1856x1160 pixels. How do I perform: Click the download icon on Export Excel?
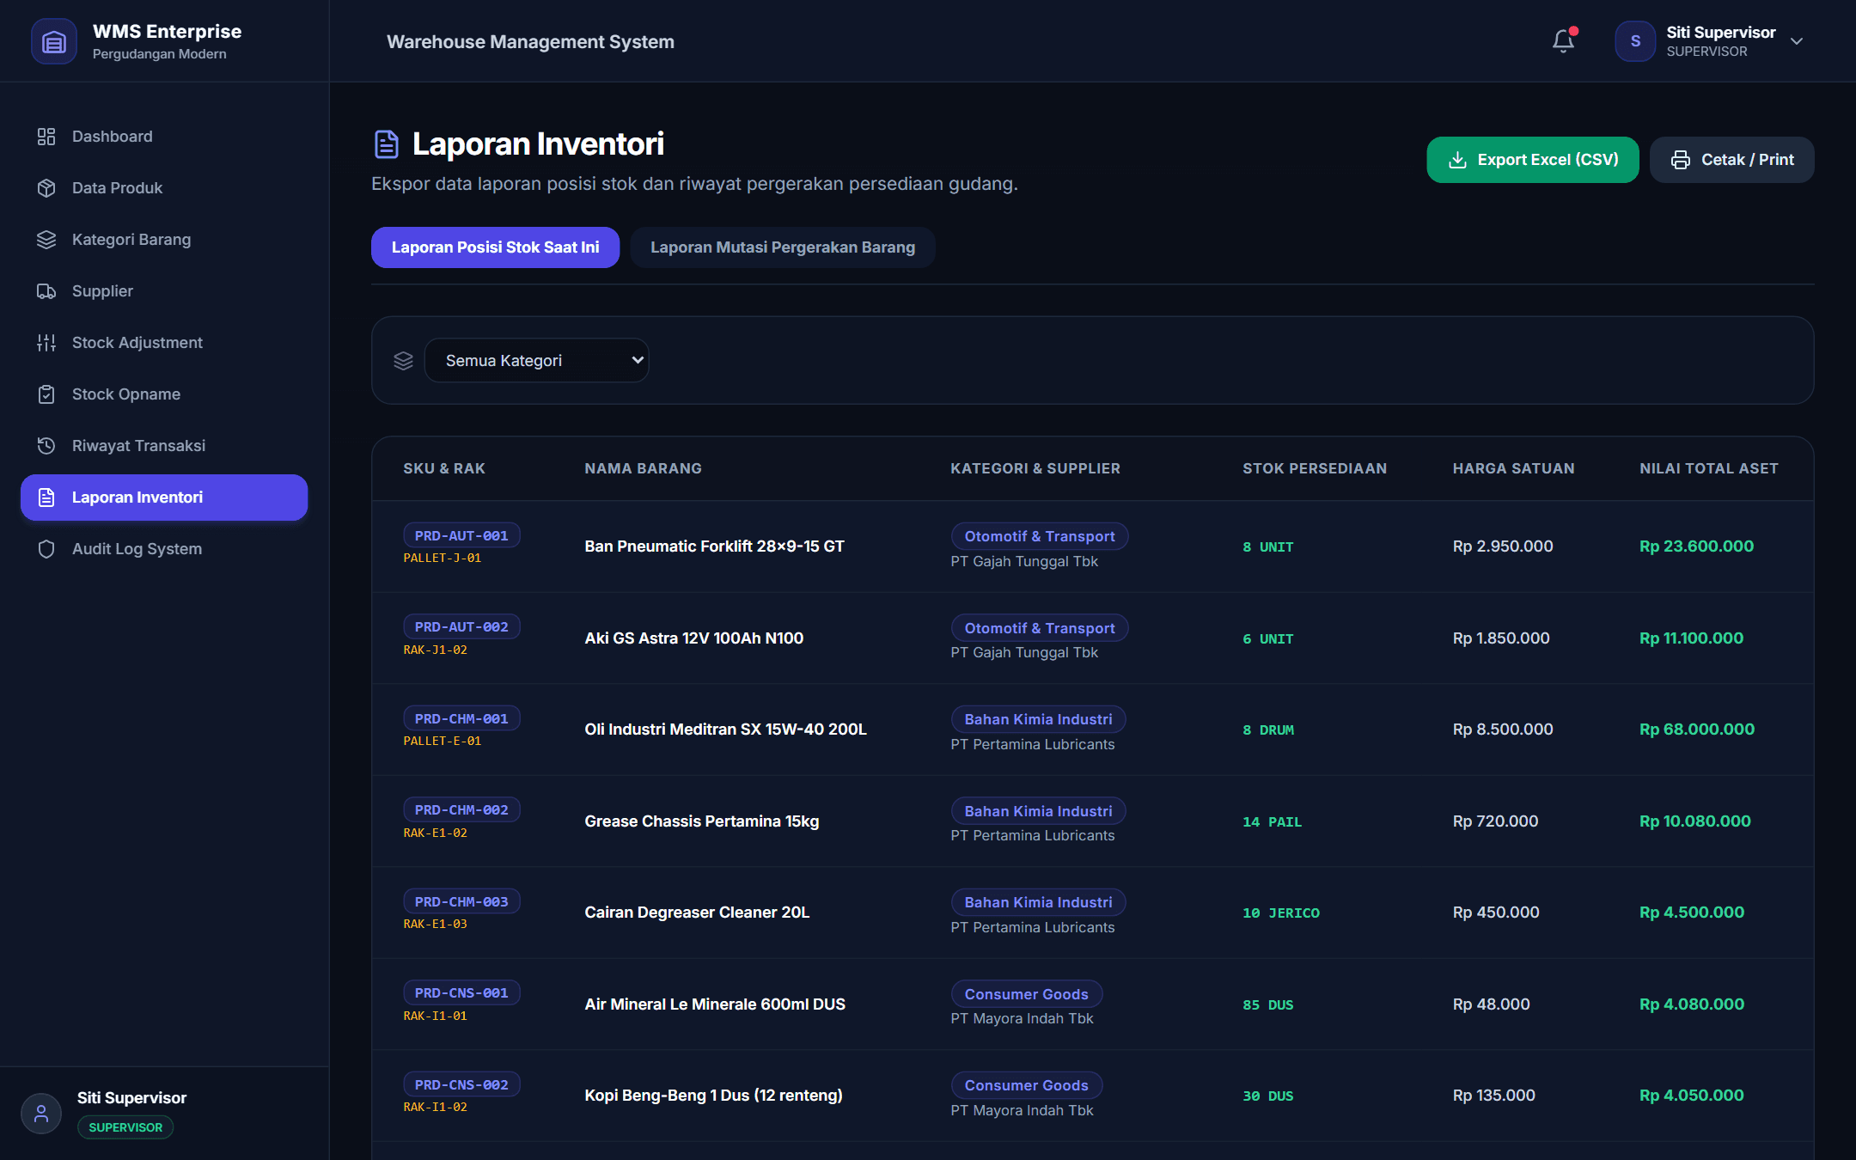(1457, 160)
